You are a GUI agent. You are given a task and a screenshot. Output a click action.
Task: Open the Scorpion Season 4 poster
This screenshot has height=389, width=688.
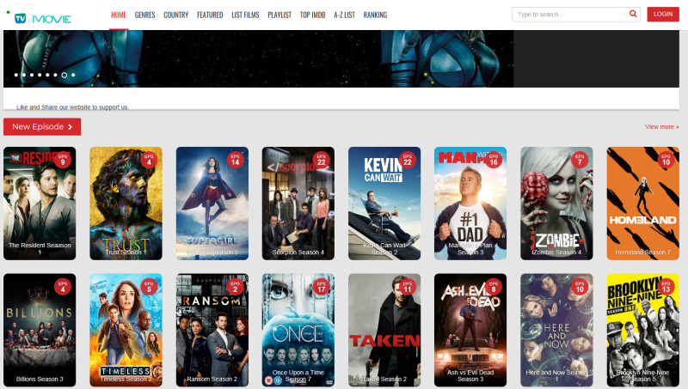298,204
